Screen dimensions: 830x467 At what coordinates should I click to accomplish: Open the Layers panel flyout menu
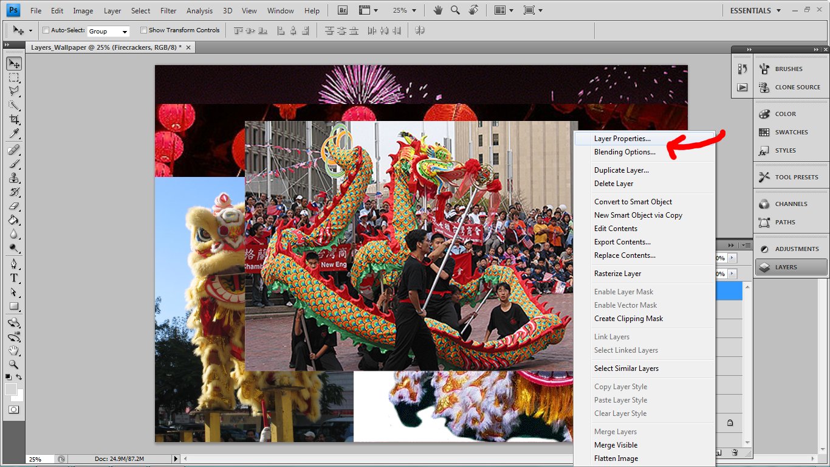coord(747,244)
